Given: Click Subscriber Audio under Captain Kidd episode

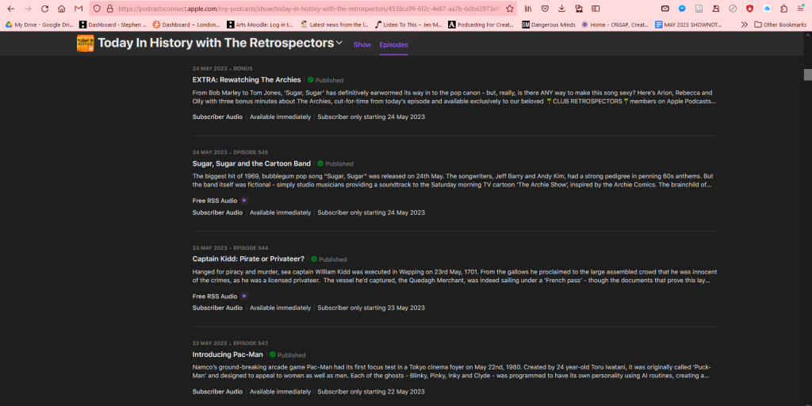Looking at the screenshot, I should pyautogui.click(x=217, y=308).
